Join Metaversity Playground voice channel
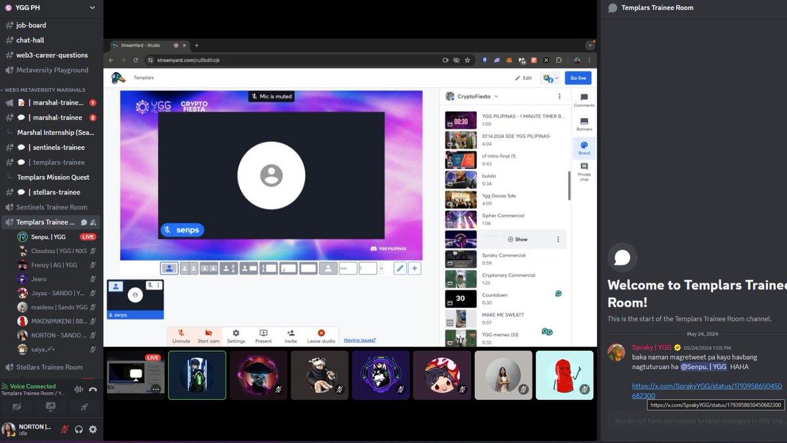 pos(51,70)
